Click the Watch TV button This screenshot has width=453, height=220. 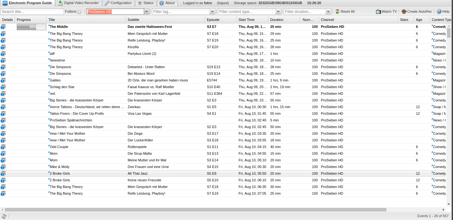(x=386, y=12)
